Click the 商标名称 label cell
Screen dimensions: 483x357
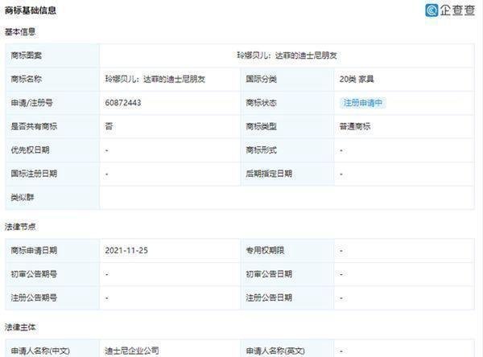(x=52, y=79)
